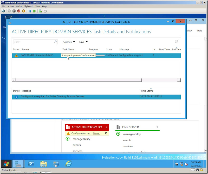
Task: Sort by State column header
Action: pos(109,49)
